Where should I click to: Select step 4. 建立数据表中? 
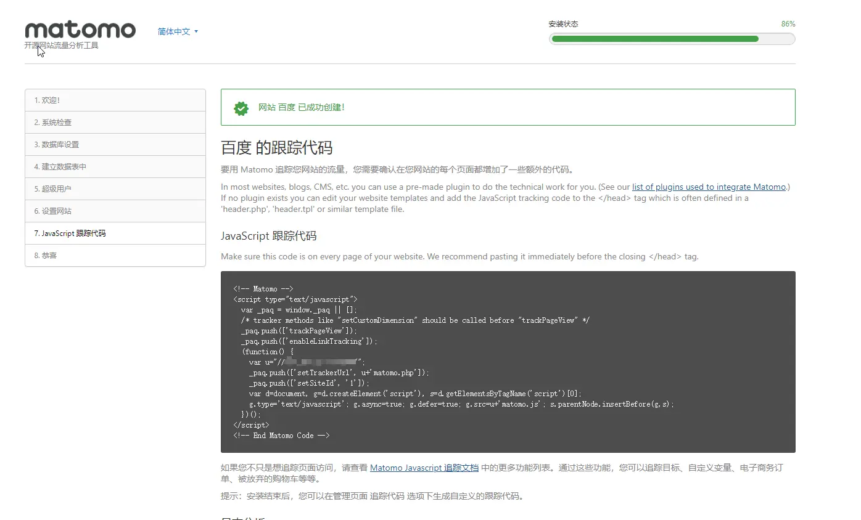[115, 167]
